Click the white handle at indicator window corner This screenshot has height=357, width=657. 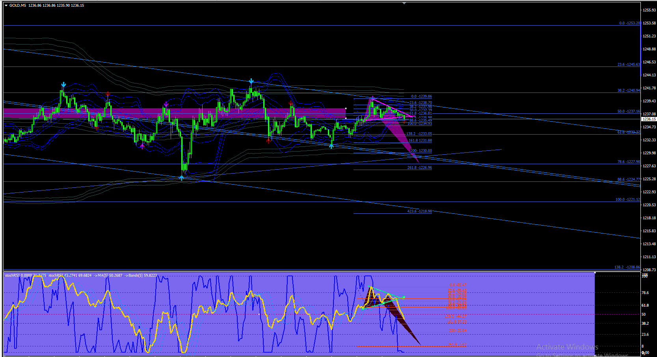tap(595, 272)
